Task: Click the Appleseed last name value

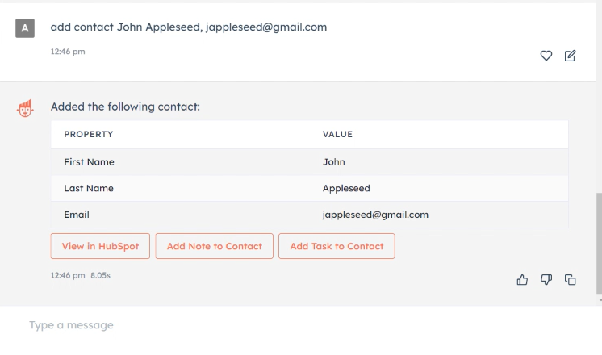Action: point(346,188)
